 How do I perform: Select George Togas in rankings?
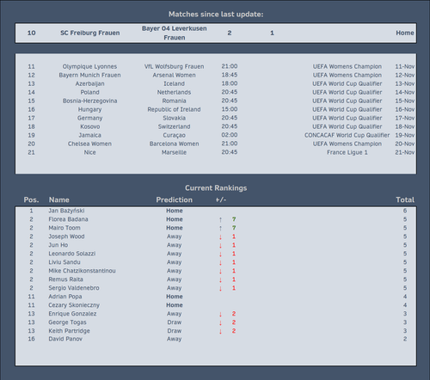click(x=67, y=322)
